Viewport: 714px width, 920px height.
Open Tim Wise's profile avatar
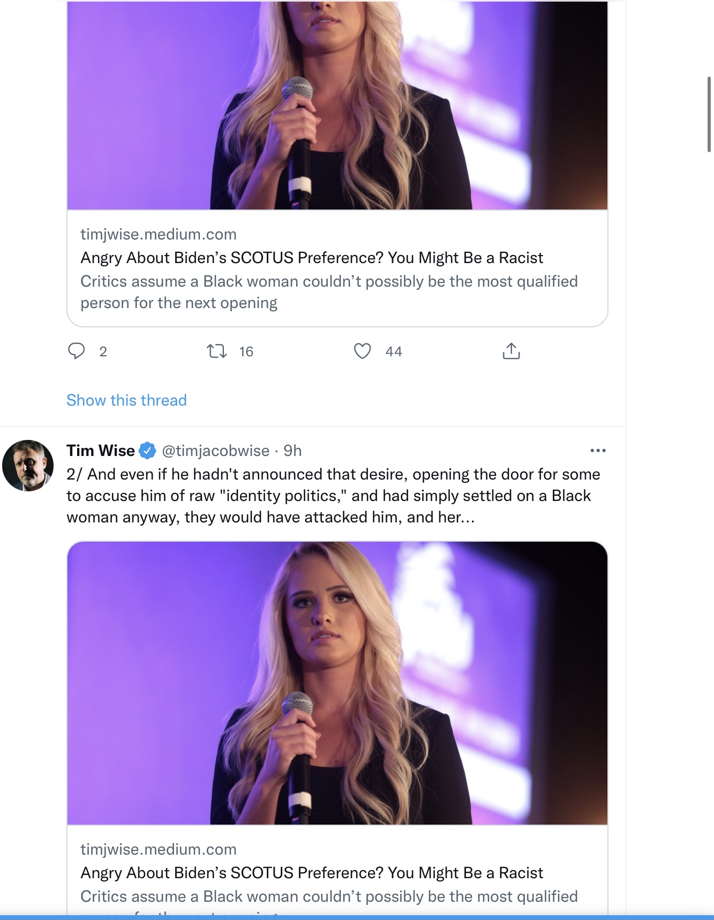tap(28, 466)
